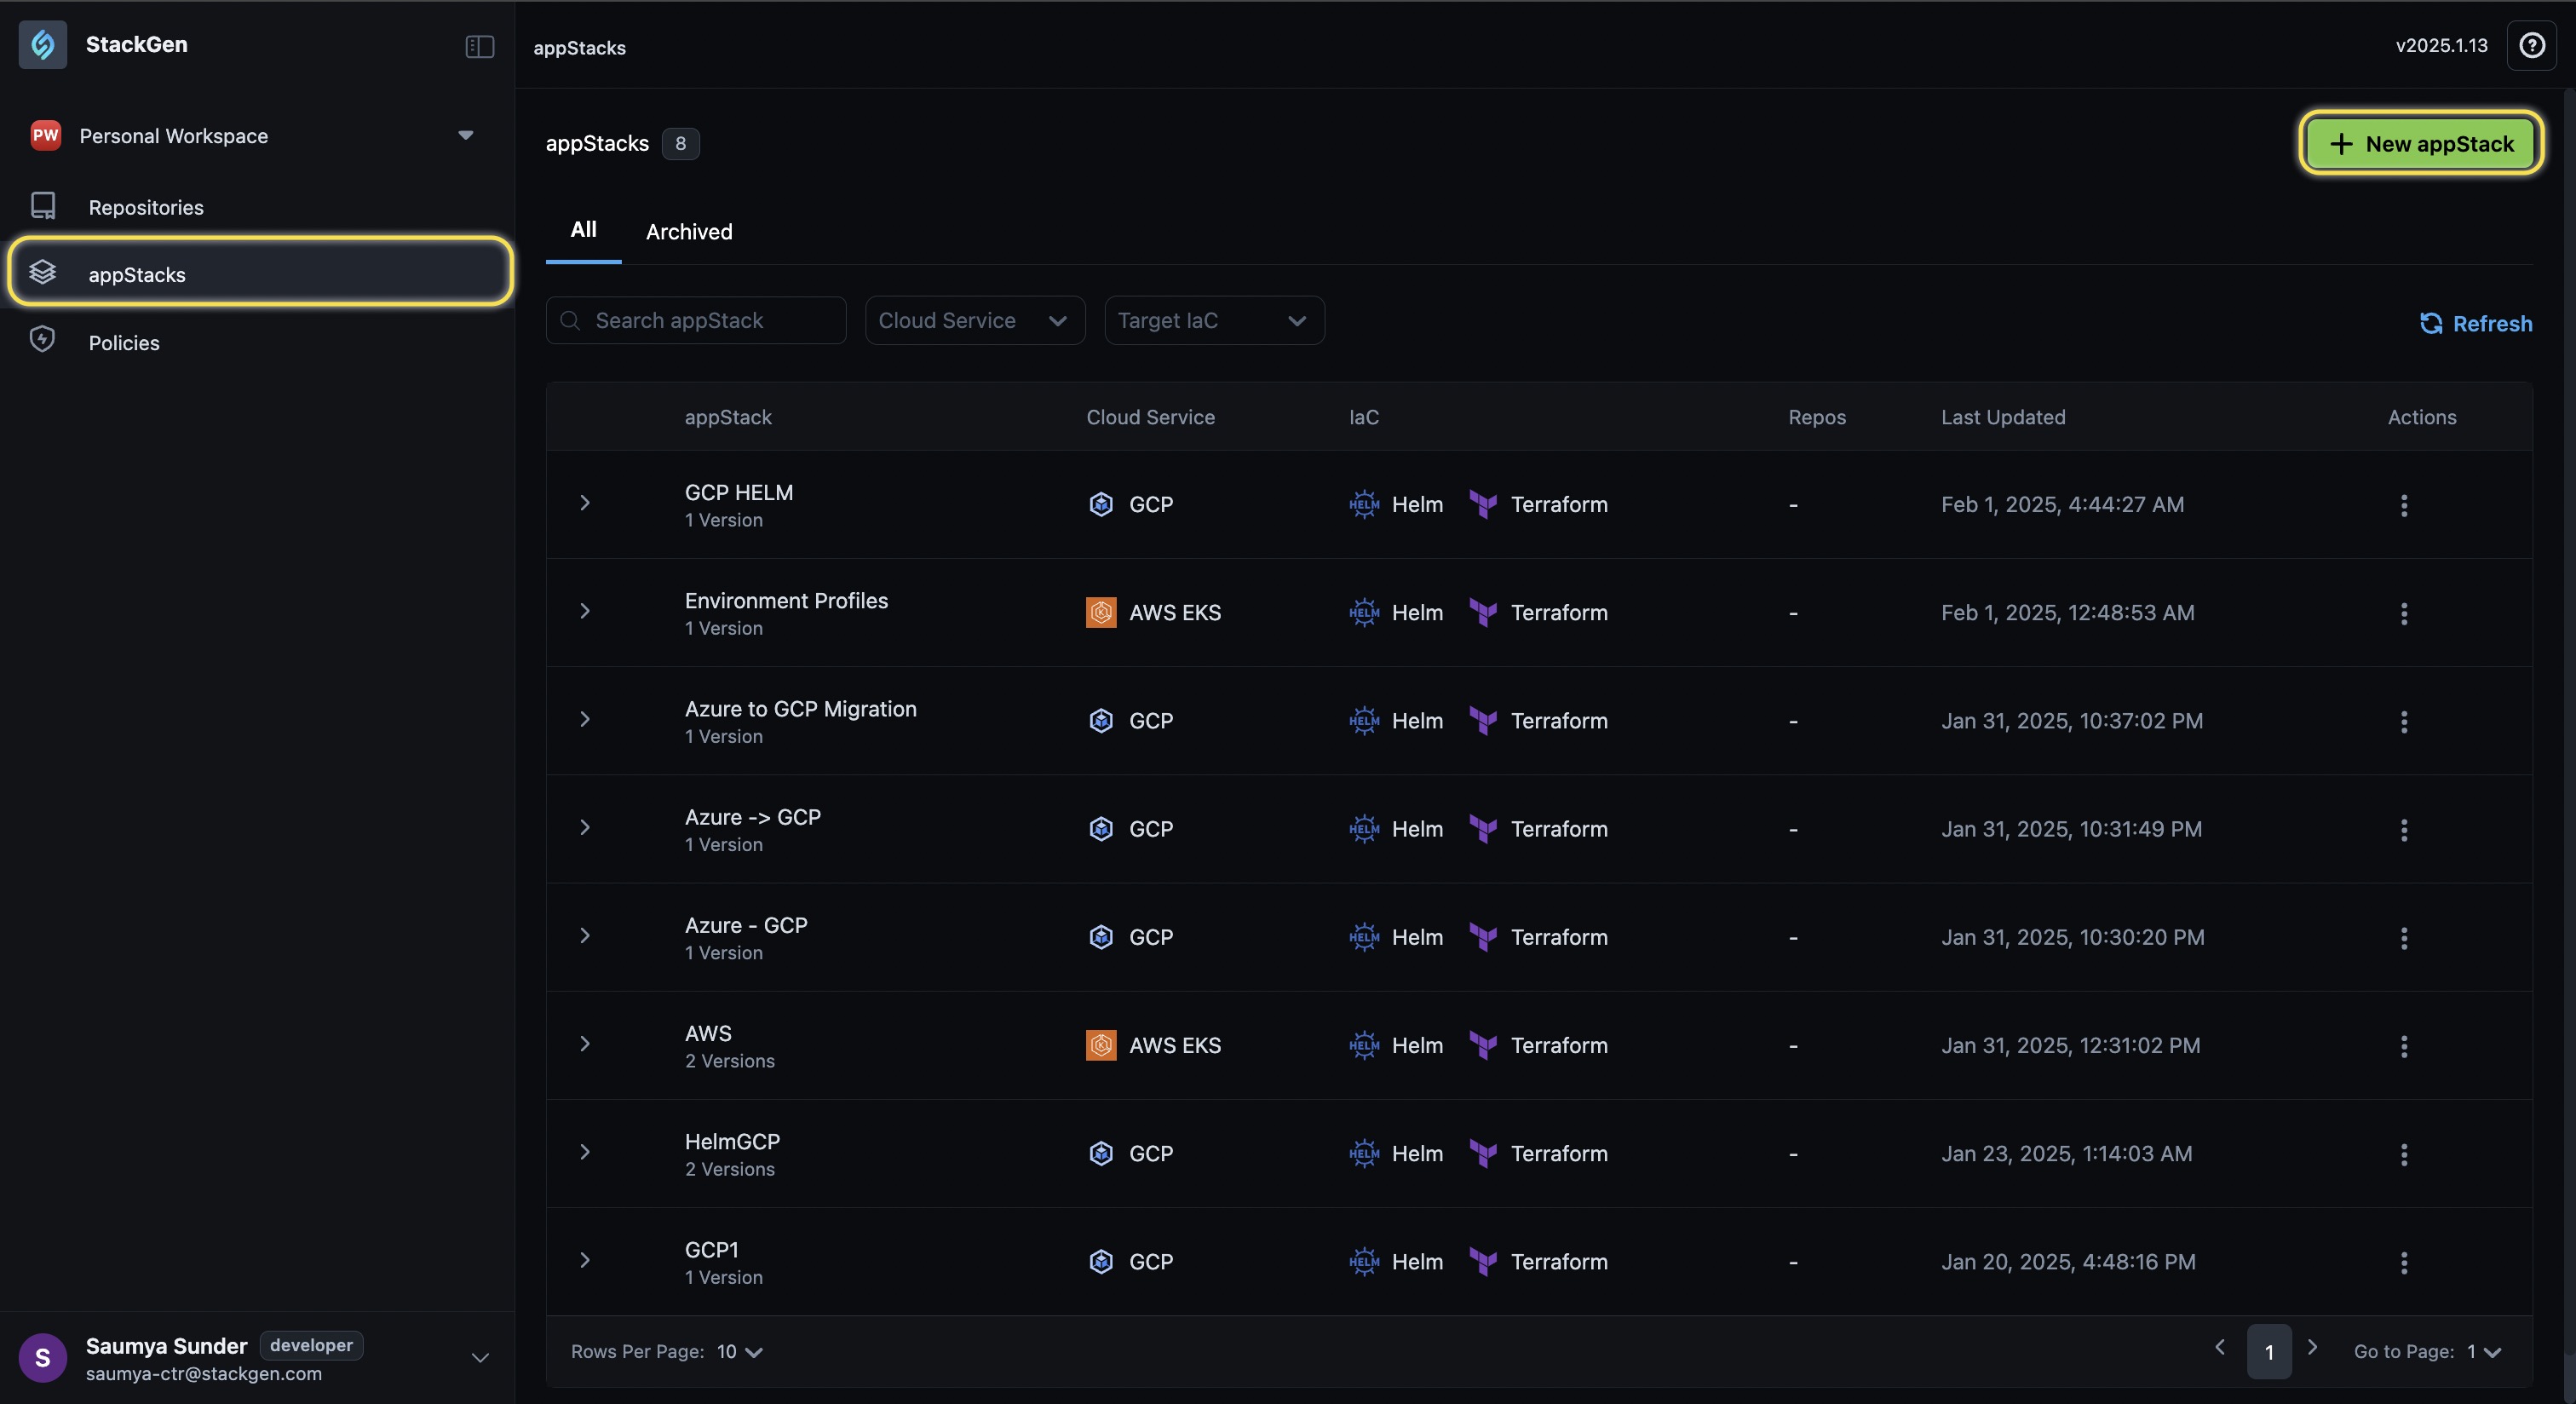The image size is (2576, 1404).
Task: Switch to the Archived tab
Action: [x=689, y=231]
